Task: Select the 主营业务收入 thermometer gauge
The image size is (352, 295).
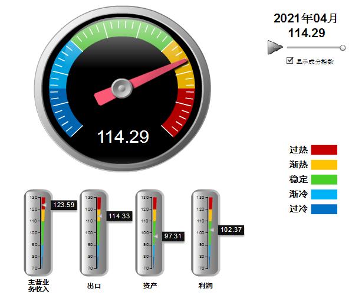Action: [38, 232]
